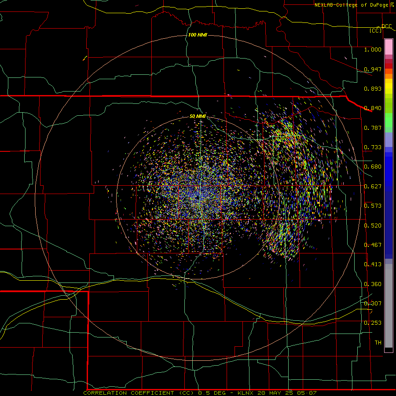Image resolution: width=396 pixels, height=396 pixels.
Task: Select the 0.680 scale value
Action: click(373, 167)
